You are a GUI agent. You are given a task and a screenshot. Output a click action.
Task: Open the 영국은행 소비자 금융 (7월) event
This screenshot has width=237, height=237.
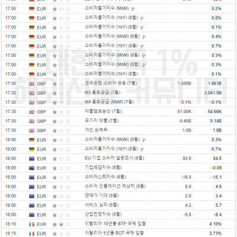point(111,84)
